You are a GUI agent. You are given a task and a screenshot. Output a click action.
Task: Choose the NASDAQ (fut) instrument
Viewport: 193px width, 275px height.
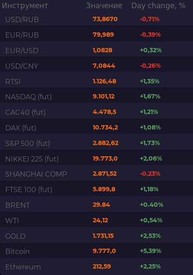click(97, 97)
